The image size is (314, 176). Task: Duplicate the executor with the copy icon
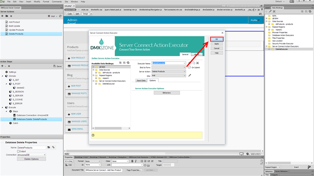tap(194, 63)
